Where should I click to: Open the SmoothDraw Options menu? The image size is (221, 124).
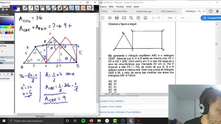point(5,7)
